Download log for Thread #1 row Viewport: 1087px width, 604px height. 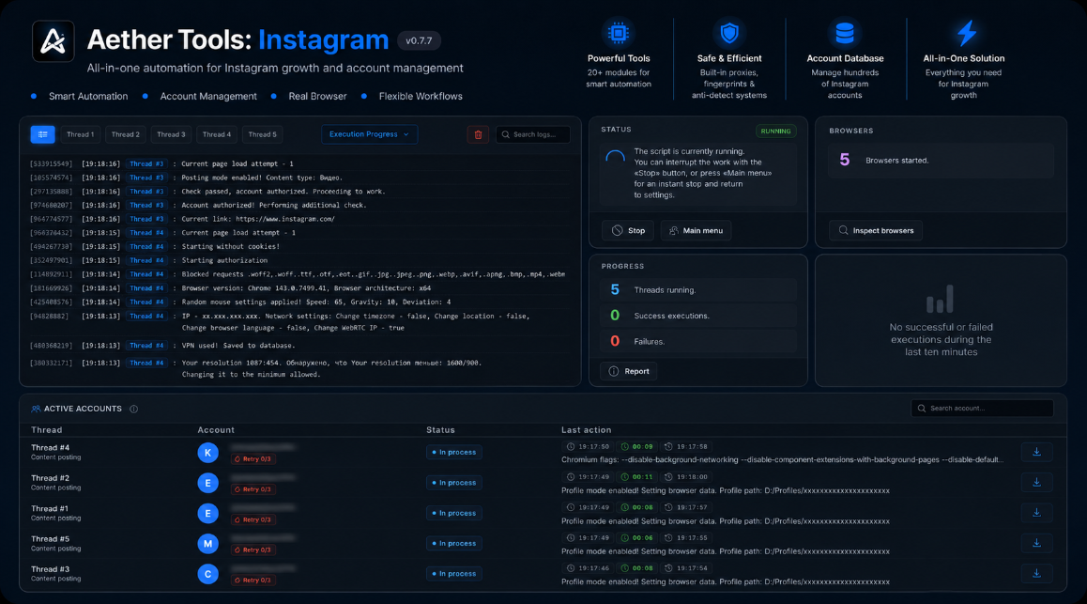pos(1036,513)
